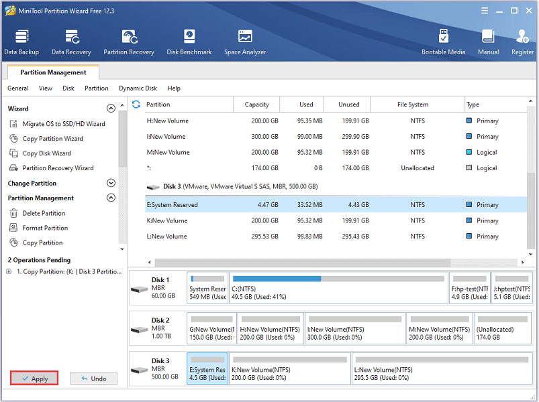Open the View menu
This screenshot has height=402, width=539.
point(46,88)
